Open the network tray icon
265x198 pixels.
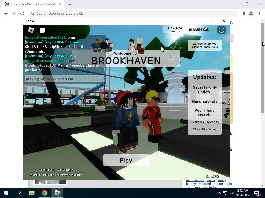pyautogui.click(x=225, y=193)
